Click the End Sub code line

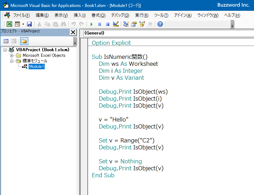point(103,175)
